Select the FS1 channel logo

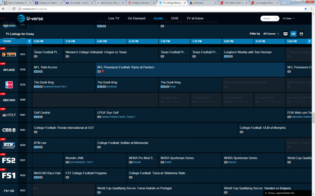pos(9,175)
